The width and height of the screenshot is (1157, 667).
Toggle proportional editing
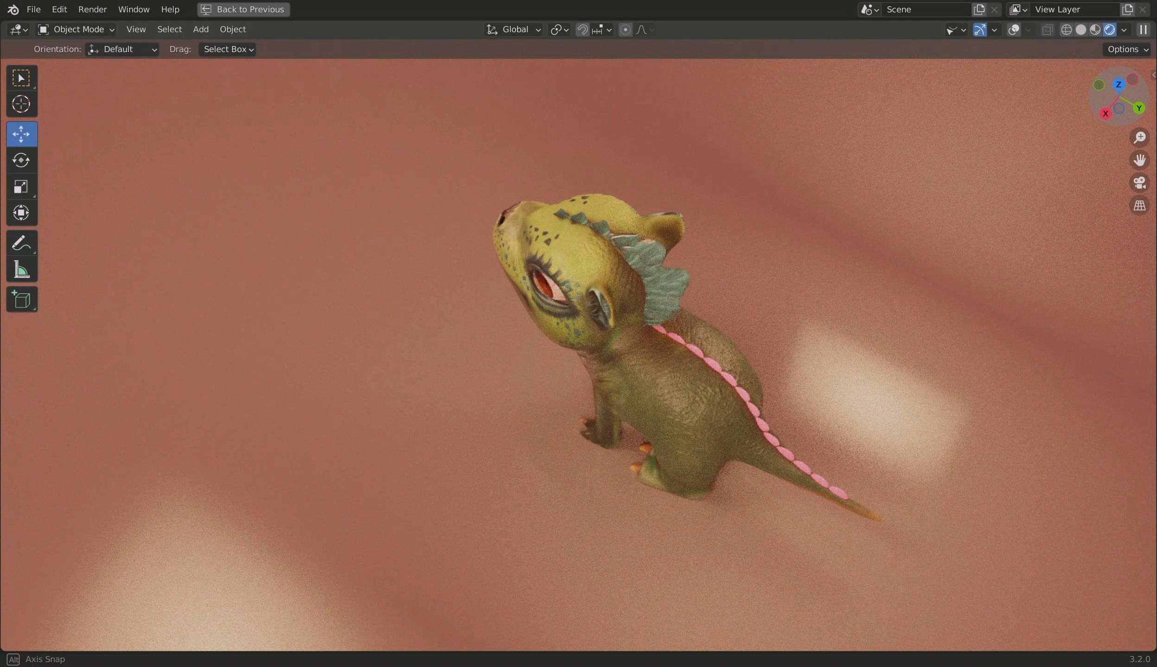pyautogui.click(x=625, y=30)
